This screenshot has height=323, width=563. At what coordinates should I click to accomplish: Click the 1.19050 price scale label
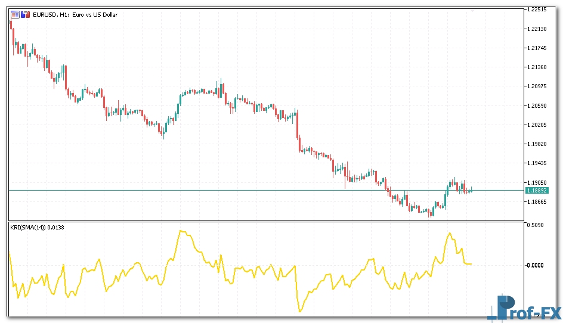(x=536, y=182)
